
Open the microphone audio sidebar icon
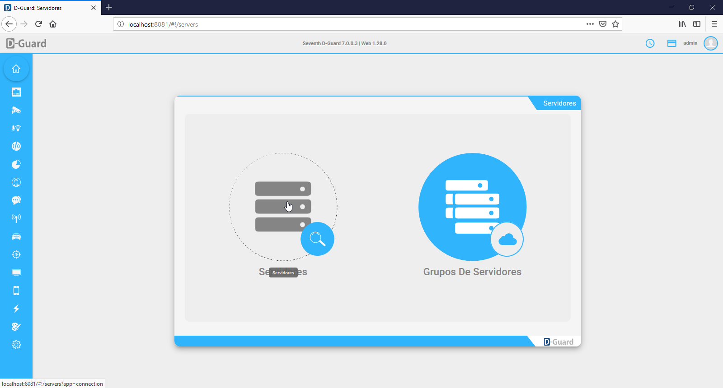click(x=16, y=128)
